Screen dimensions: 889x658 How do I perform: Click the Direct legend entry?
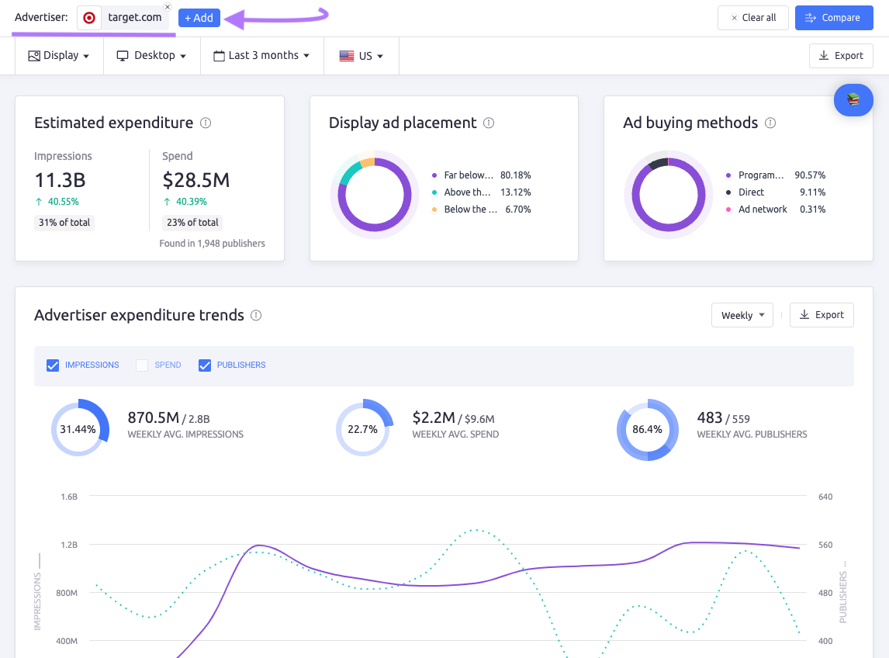[776, 192]
